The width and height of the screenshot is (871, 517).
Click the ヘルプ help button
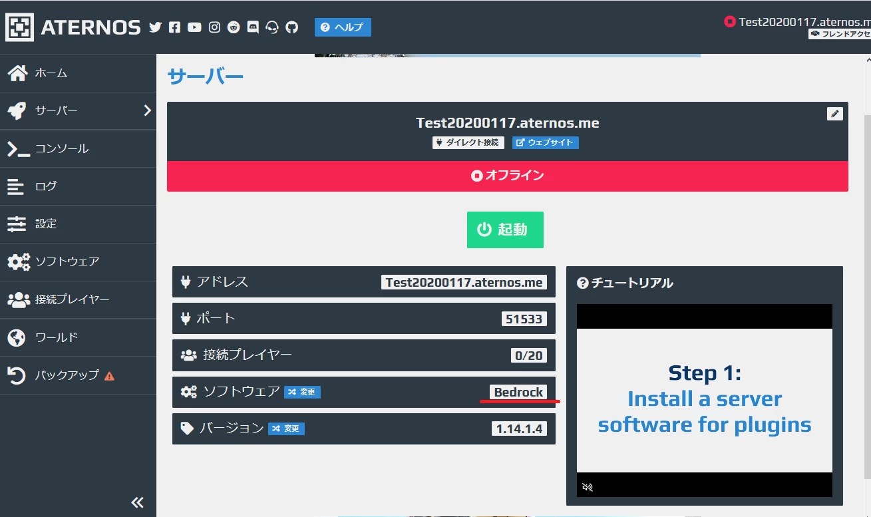coord(343,27)
